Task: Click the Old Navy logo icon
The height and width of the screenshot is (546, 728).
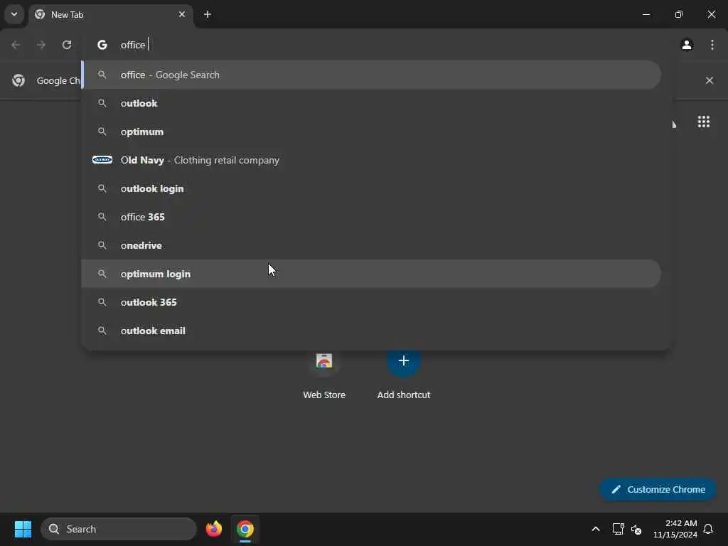Action: tap(102, 160)
